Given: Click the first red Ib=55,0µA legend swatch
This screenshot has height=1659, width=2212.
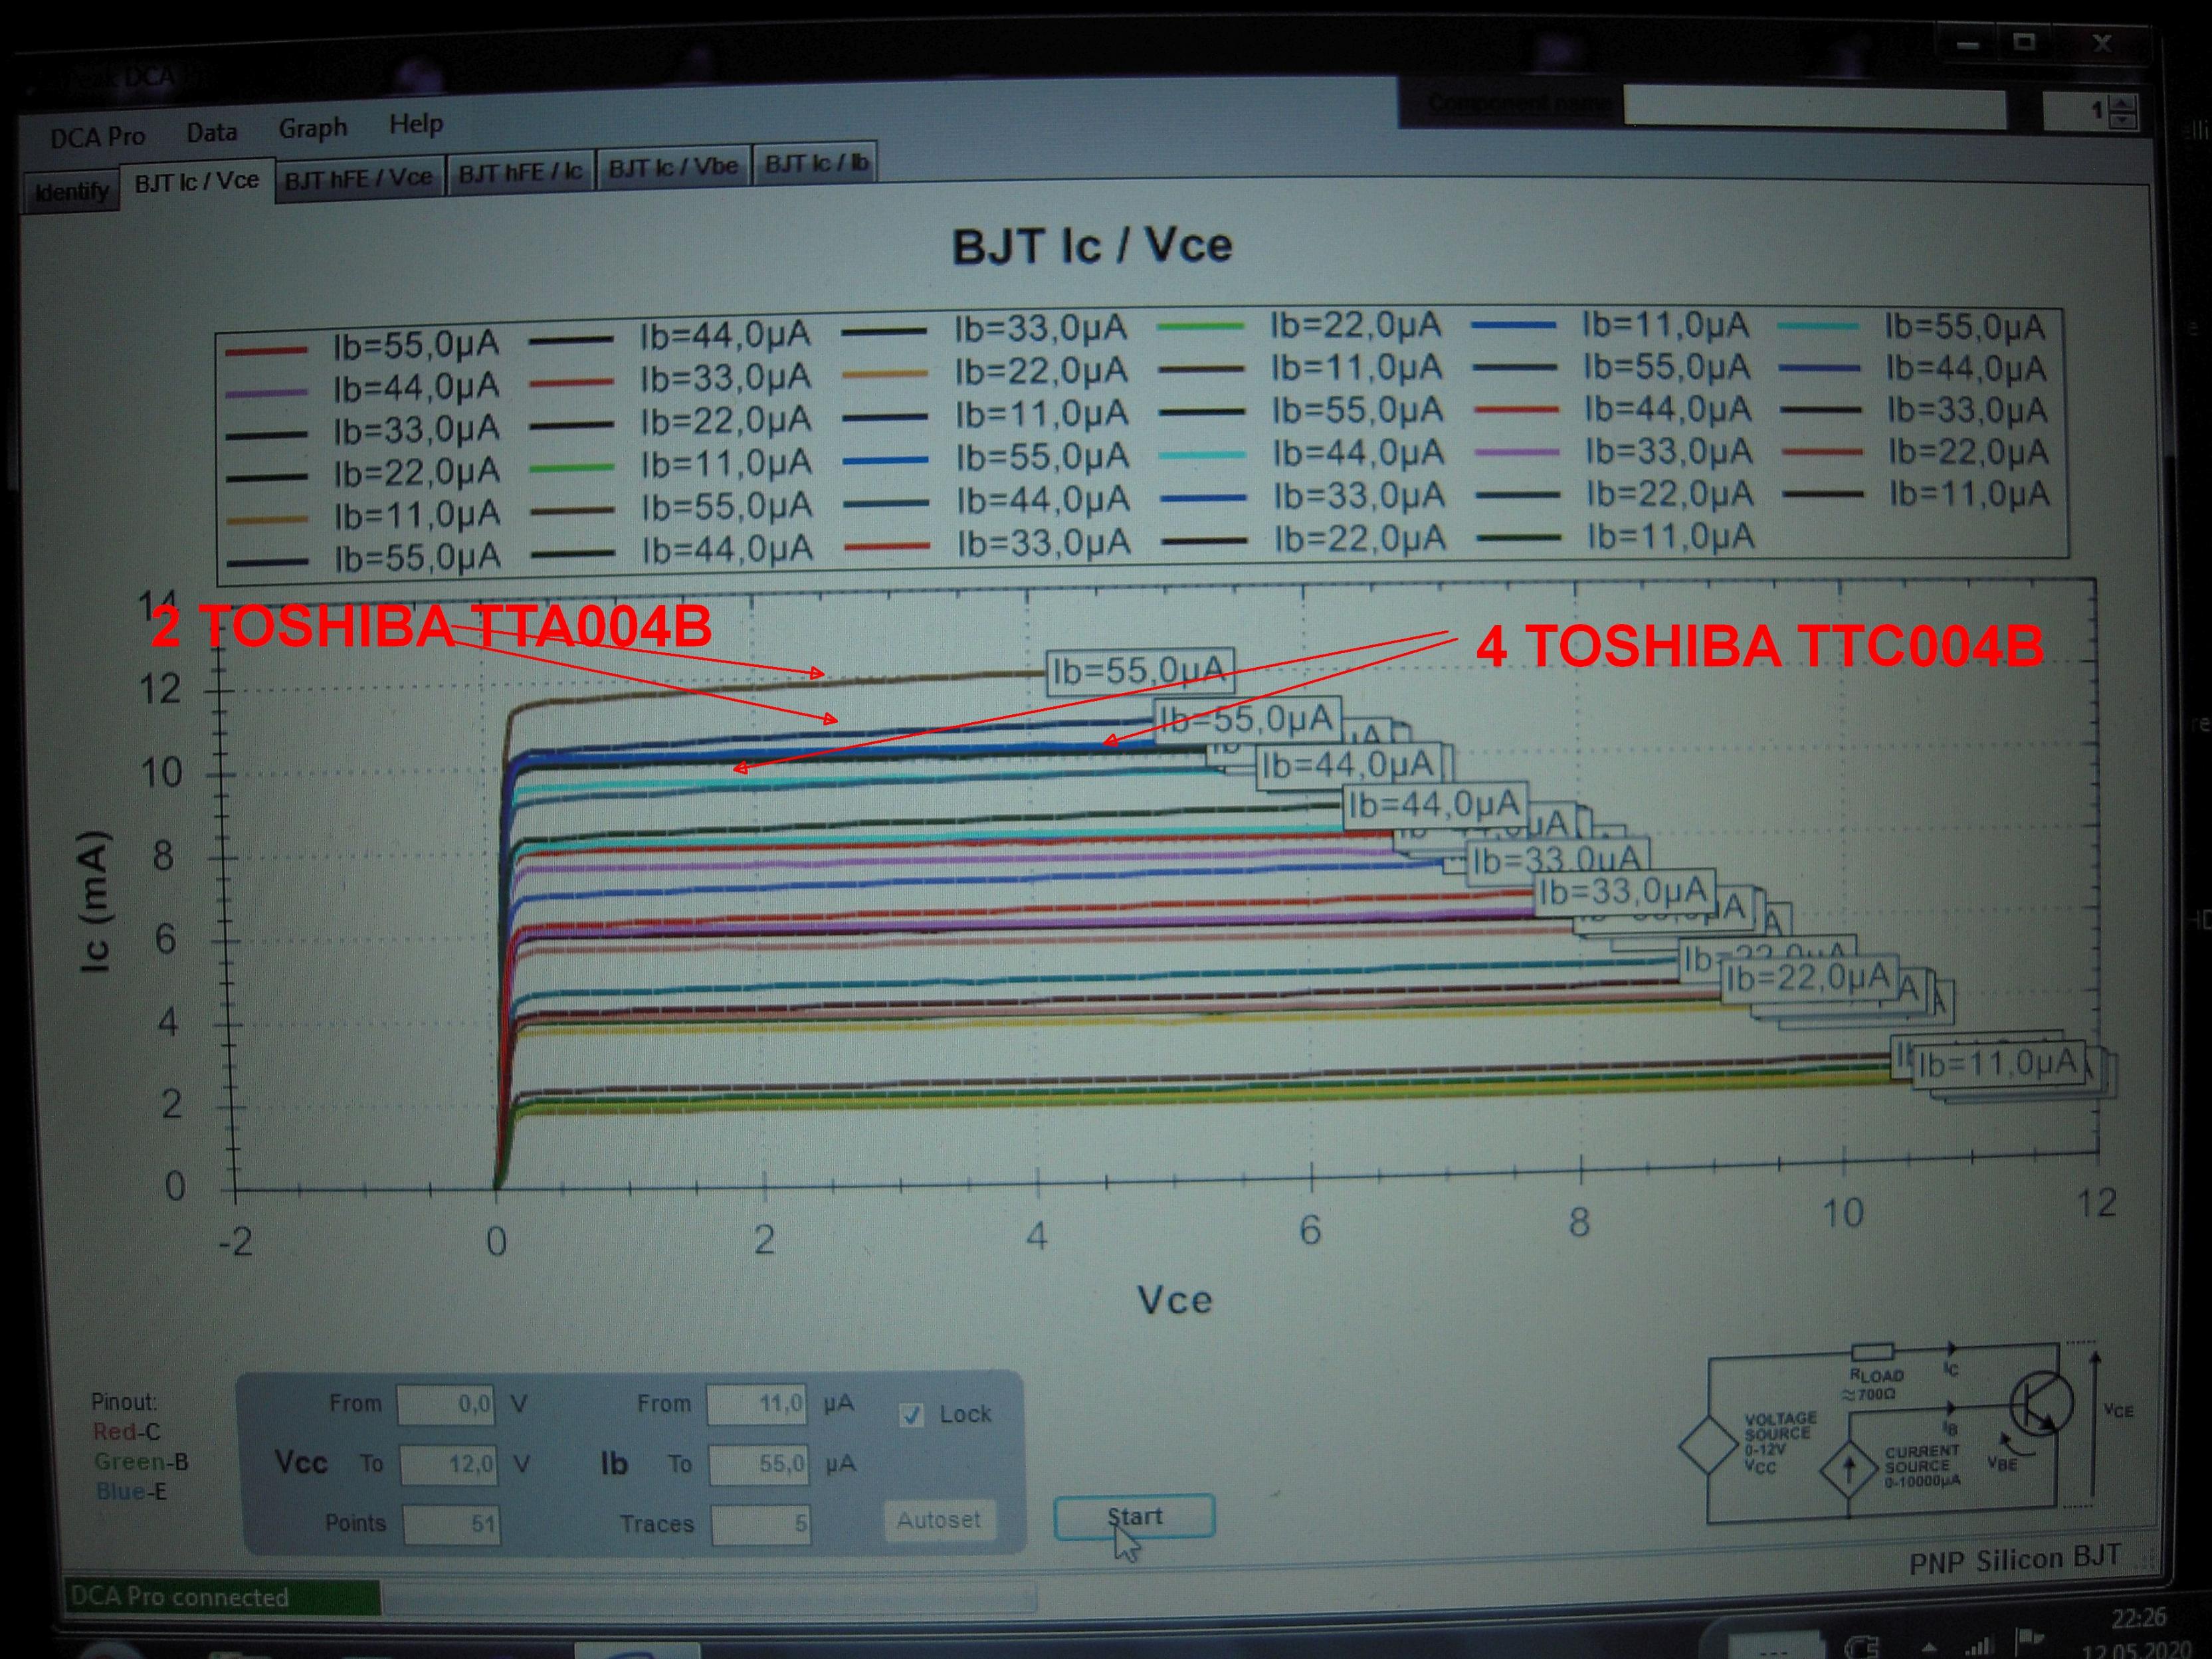Looking at the screenshot, I should pos(265,351).
